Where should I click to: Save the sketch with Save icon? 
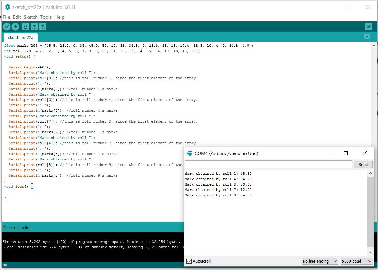coord(43,27)
